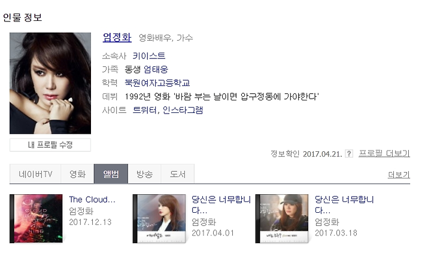This screenshot has height=266, width=431.
Task: Open the 엄정화 name link
Action: tap(117, 37)
